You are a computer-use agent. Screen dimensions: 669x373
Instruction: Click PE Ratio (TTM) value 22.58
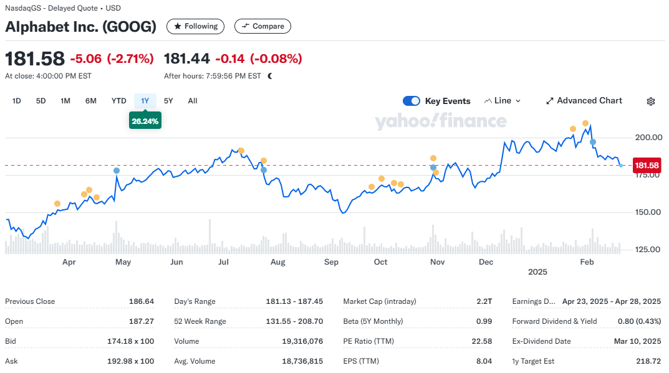coord(482,341)
